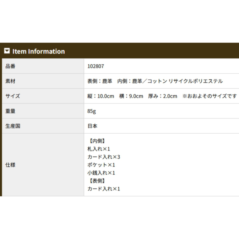The height and width of the screenshot is (239, 239).
Task: Click the サイズ label cell
Action: coord(43,96)
